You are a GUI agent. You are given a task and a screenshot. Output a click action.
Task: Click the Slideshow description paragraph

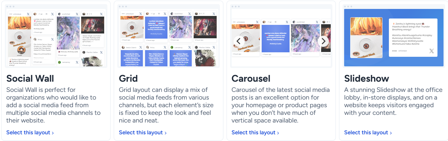tap(393, 101)
